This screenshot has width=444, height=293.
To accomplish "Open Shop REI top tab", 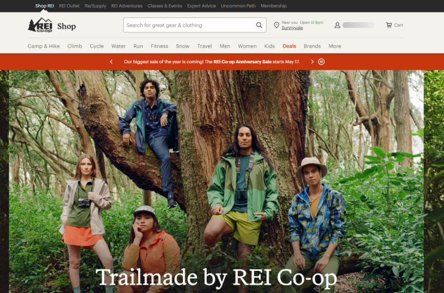I will point(44,6).
